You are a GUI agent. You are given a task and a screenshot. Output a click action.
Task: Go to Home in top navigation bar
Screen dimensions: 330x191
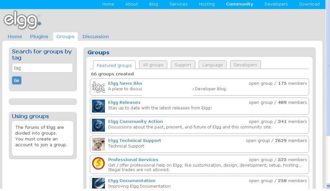[x=108, y=4]
